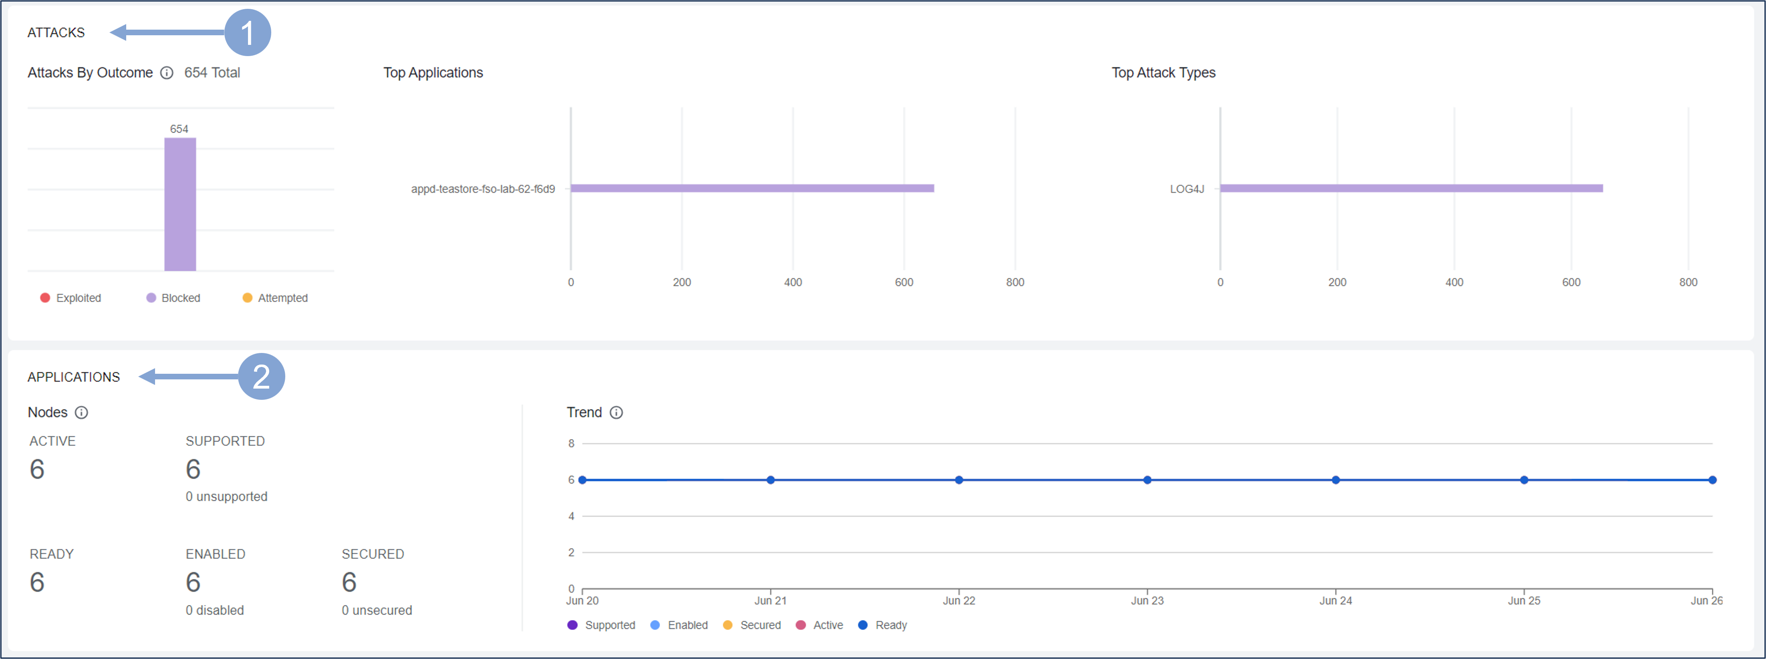1766x659 pixels.
Task: Click info icon next to Attacks By Outcome
Action: [x=167, y=73]
